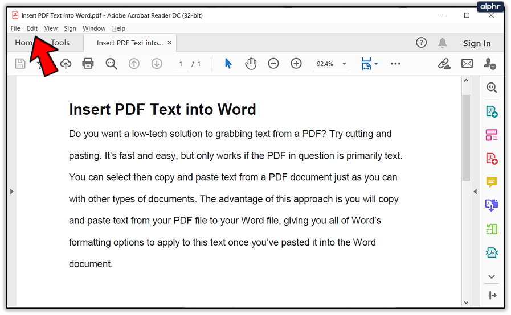Open the notifications bell
The image size is (511, 315).
pos(442,43)
